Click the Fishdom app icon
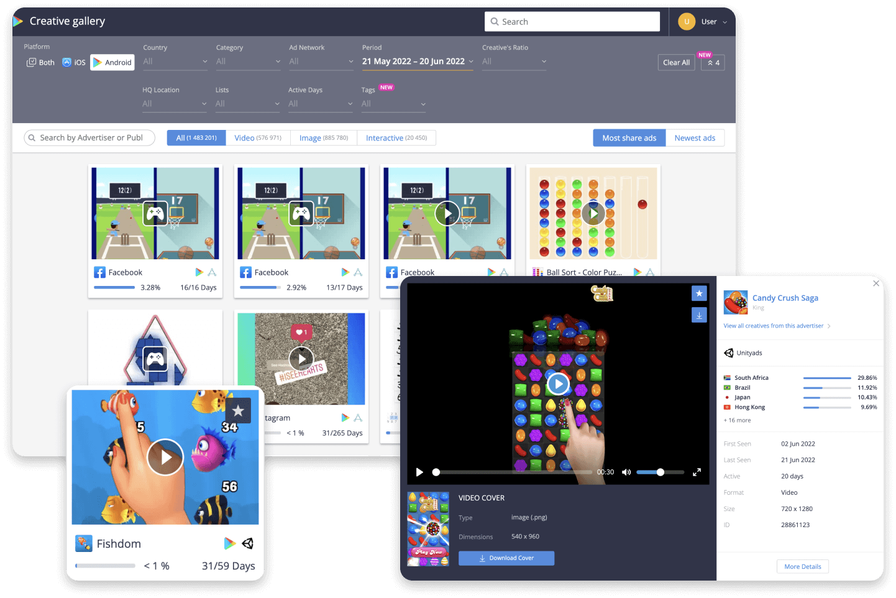This screenshot has width=896, height=598. (84, 543)
